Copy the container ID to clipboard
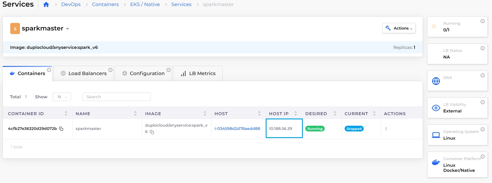 pos(61,129)
